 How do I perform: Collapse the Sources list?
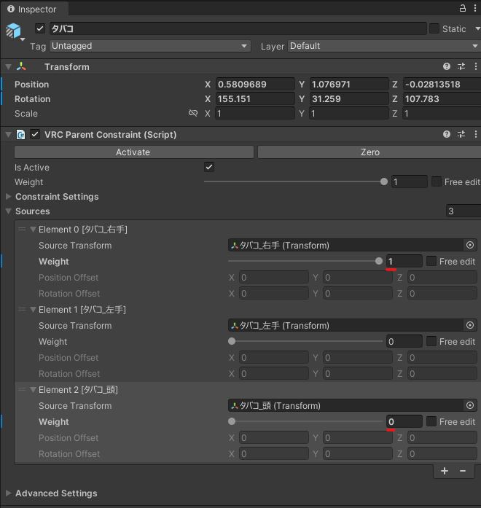click(x=9, y=211)
